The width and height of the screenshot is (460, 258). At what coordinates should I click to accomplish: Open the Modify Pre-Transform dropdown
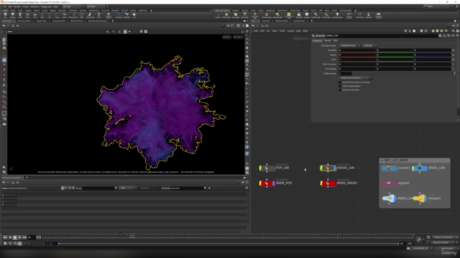click(356, 78)
